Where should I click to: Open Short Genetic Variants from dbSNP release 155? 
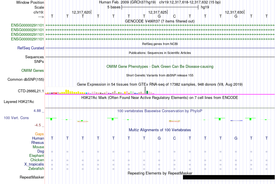(x=160, y=75)
